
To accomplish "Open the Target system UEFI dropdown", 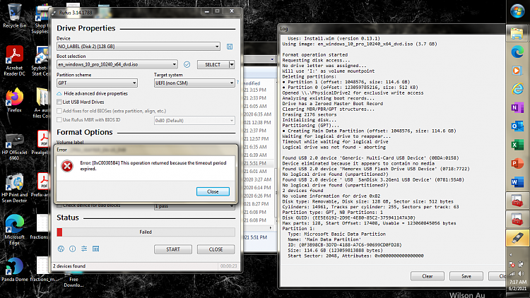I will 194,83.
